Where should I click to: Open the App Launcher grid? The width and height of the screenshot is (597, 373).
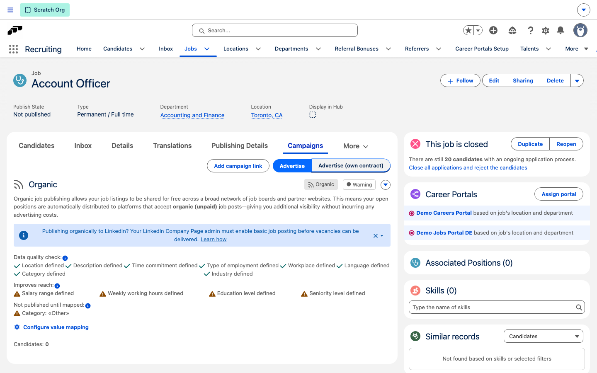[x=13, y=49]
